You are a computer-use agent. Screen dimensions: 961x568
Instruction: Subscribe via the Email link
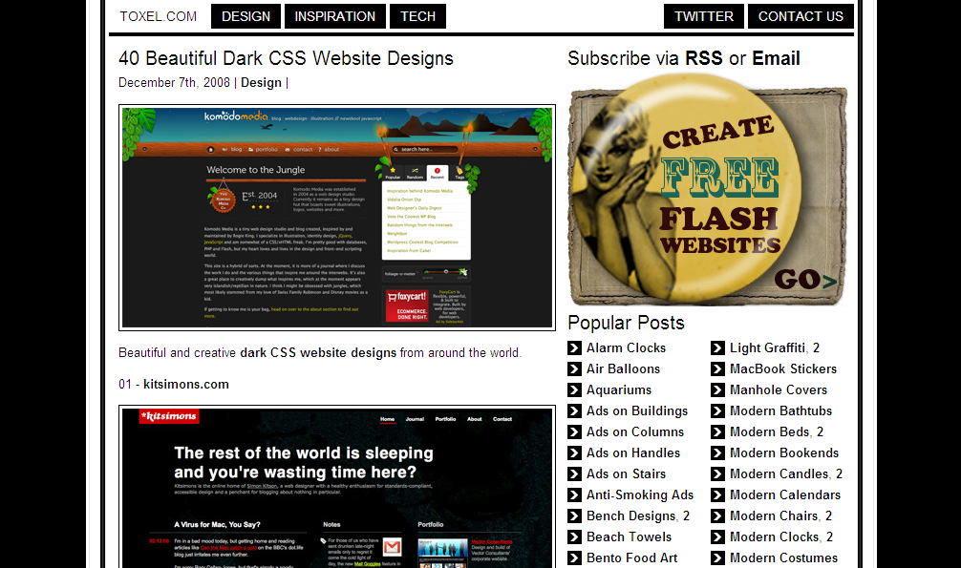776,58
